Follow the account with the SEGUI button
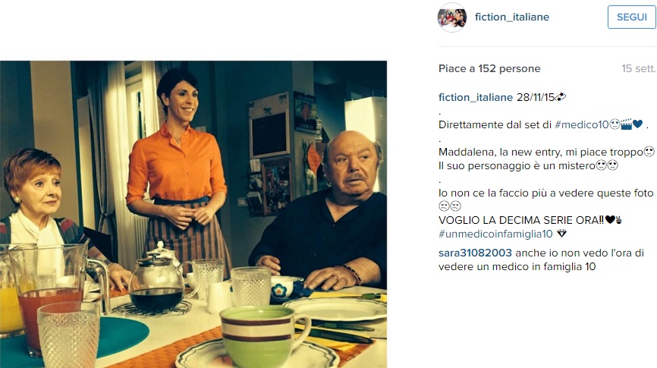 pyautogui.click(x=631, y=17)
